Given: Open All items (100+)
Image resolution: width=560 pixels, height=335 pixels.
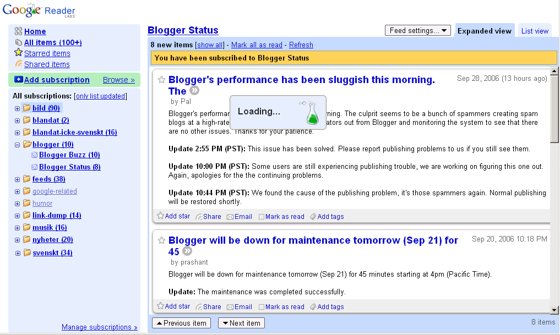Looking at the screenshot, I should pyautogui.click(x=53, y=42).
